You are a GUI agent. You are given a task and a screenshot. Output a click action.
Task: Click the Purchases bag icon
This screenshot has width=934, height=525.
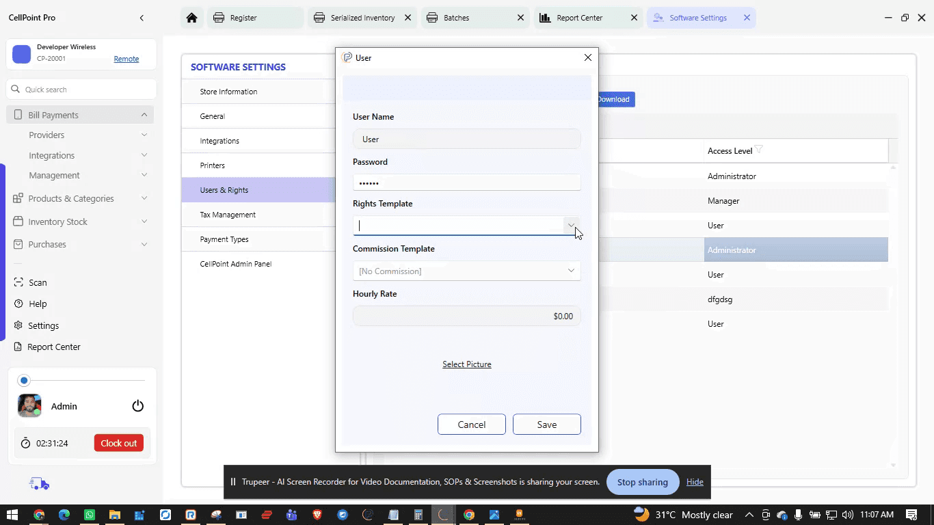click(18, 244)
